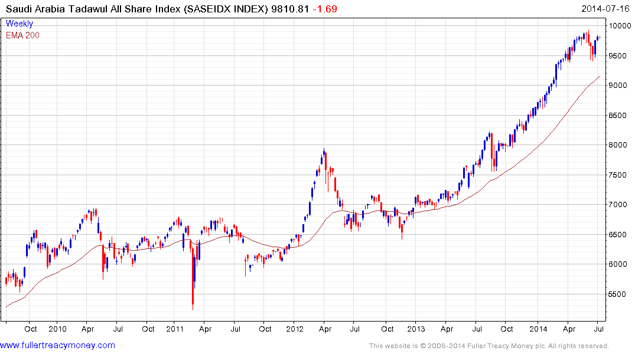Select the 8500 price axis label
The image size is (635, 354).
618,115
